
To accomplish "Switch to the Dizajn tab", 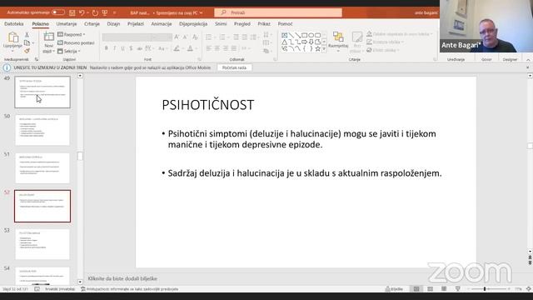I will tap(113, 24).
